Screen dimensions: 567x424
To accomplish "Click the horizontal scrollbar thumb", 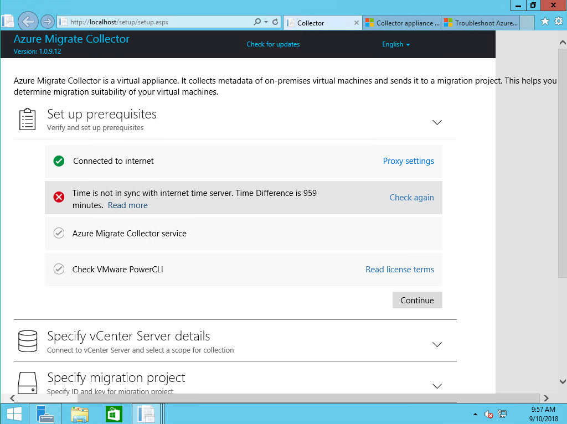I will pyautogui.click(x=308, y=398).
